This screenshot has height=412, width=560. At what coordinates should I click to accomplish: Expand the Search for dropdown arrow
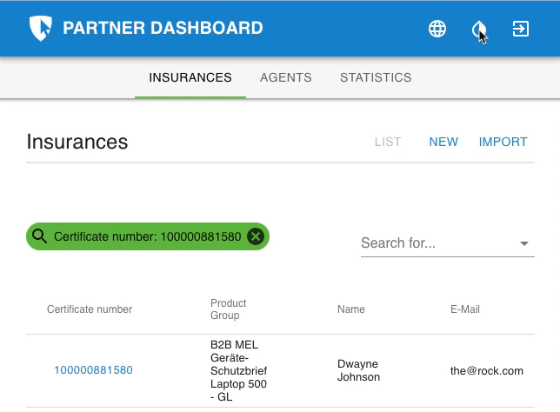[x=524, y=243]
